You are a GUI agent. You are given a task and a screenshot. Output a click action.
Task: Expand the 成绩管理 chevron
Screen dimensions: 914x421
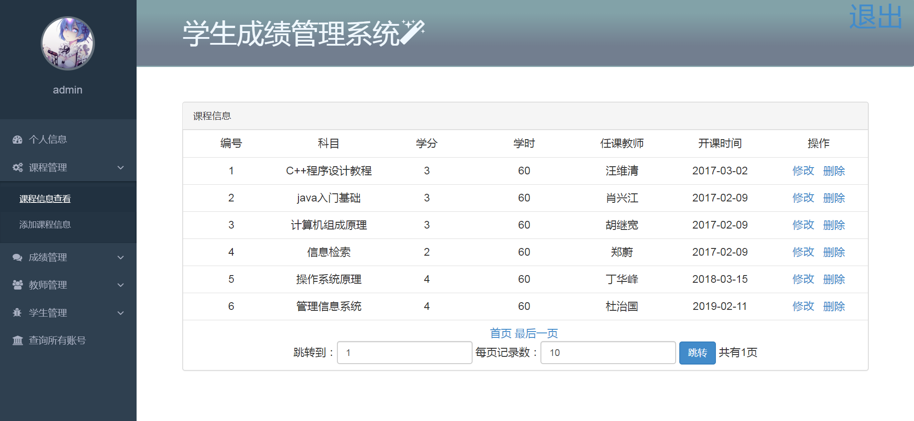(121, 257)
